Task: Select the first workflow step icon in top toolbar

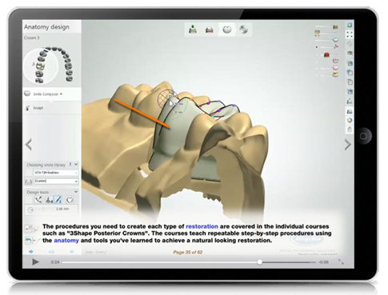Action: coord(193,30)
